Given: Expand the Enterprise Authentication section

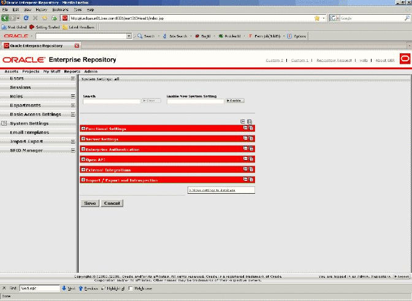Looking at the screenshot, I should 83,149.
